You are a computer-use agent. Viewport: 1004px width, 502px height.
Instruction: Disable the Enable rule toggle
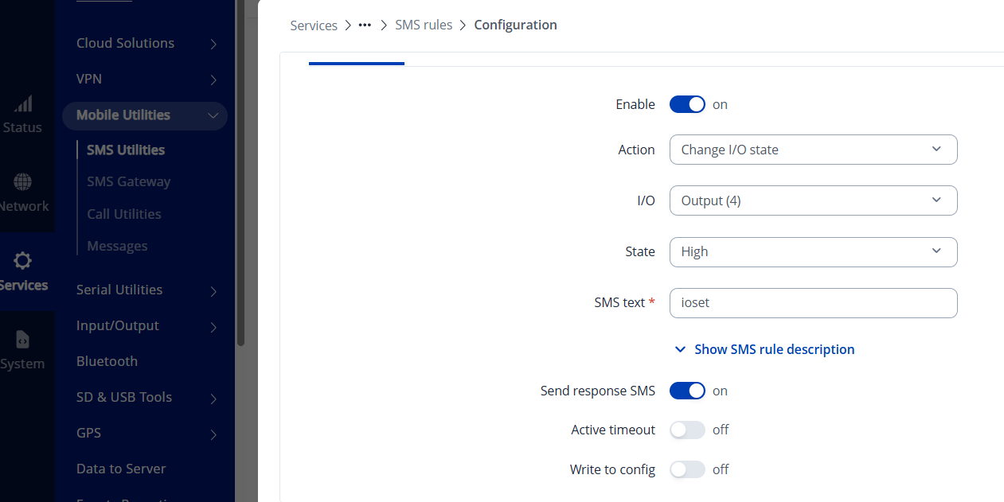[x=687, y=104]
